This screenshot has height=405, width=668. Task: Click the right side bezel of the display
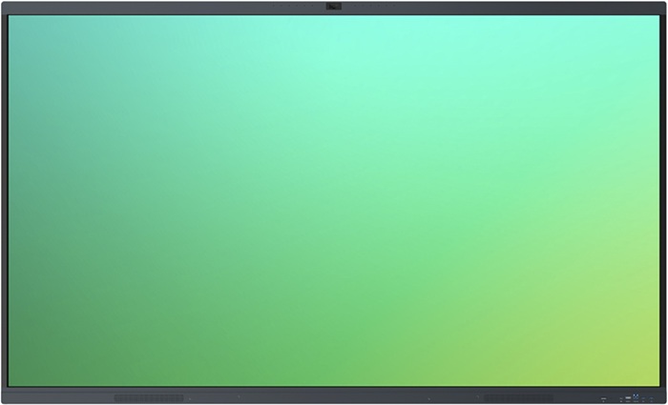[x=664, y=201]
